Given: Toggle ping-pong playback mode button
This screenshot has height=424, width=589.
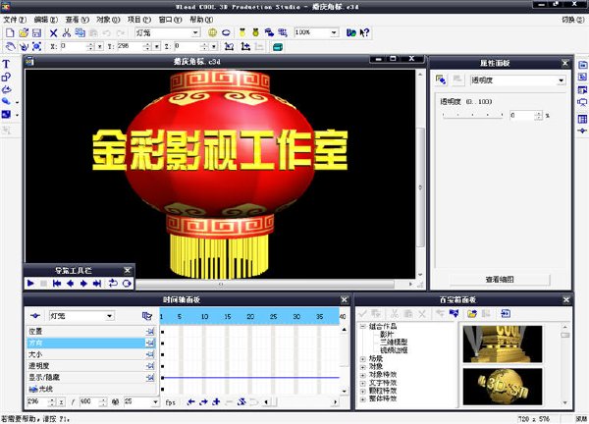Looking at the screenshot, I should 126,283.
